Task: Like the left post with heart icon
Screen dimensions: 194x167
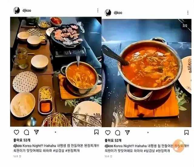Action: click(x=16, y=132)
